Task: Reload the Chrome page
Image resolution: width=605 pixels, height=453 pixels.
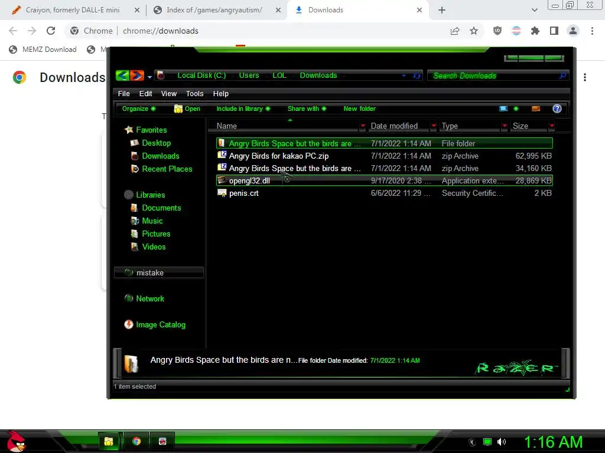Action: point(51,31)
